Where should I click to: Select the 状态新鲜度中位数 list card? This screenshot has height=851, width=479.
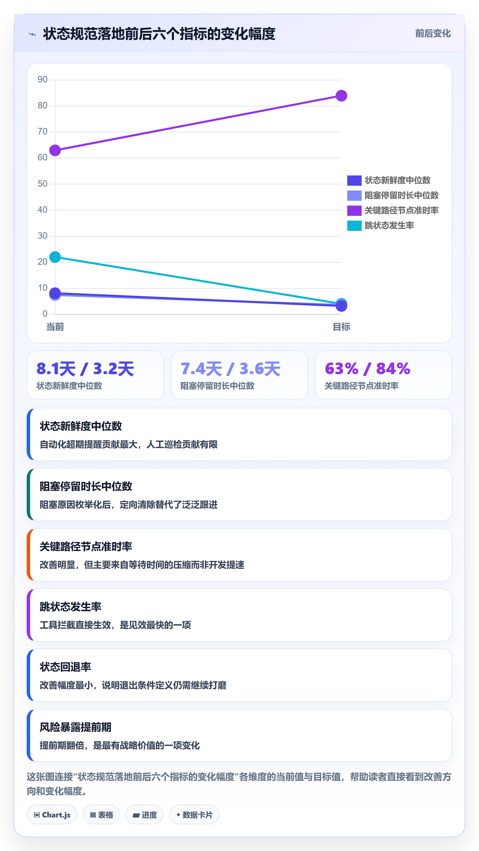tap(239, 434)
